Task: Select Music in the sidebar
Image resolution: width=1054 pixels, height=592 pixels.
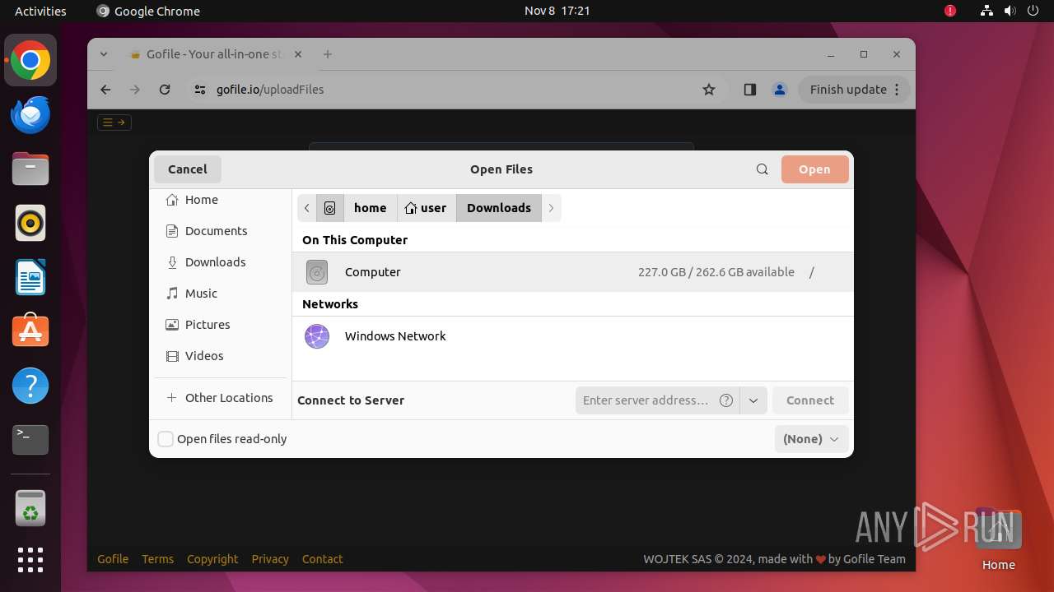Action: click(222, 294)
